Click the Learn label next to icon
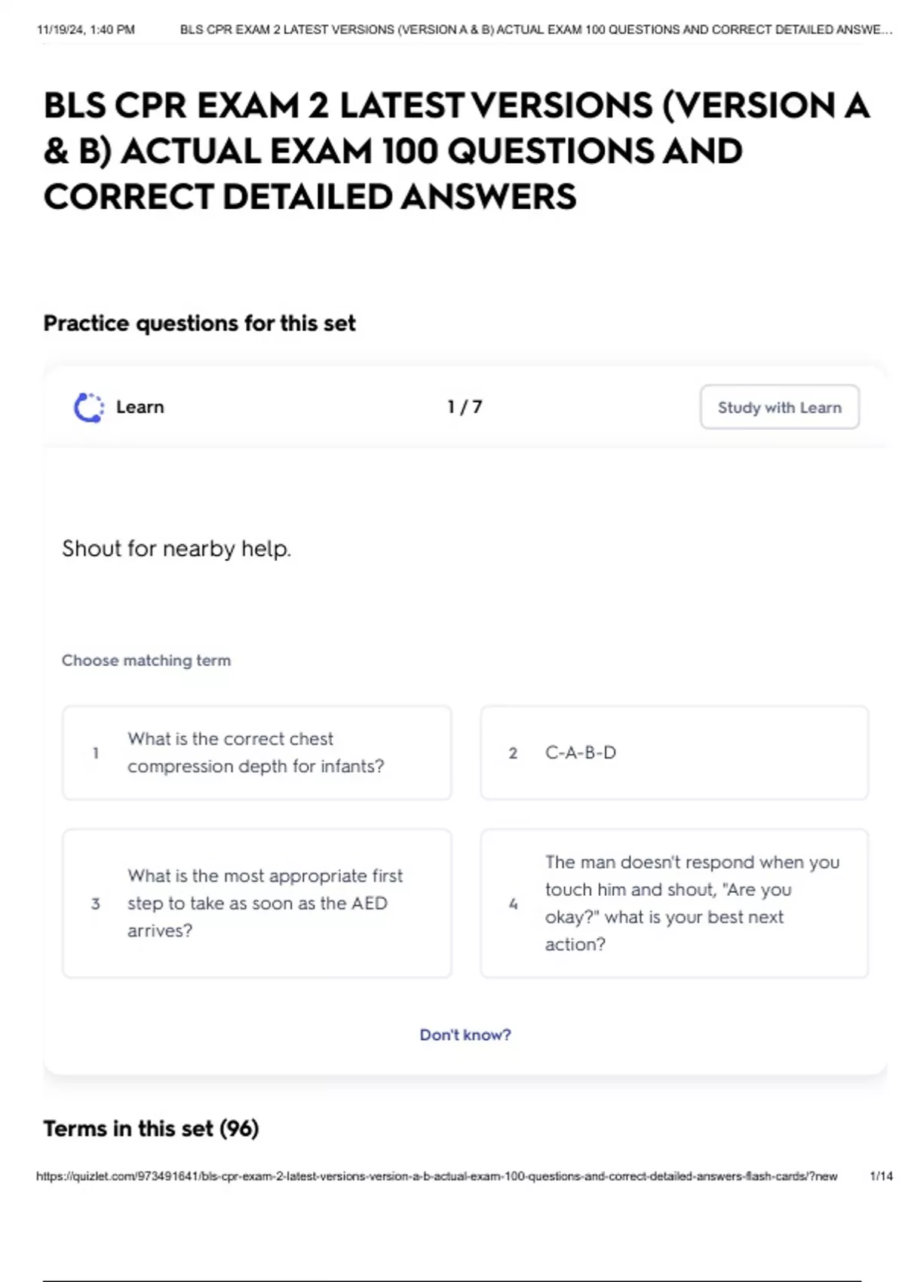This screenshot has height=1282, width=905. point(140,407)
